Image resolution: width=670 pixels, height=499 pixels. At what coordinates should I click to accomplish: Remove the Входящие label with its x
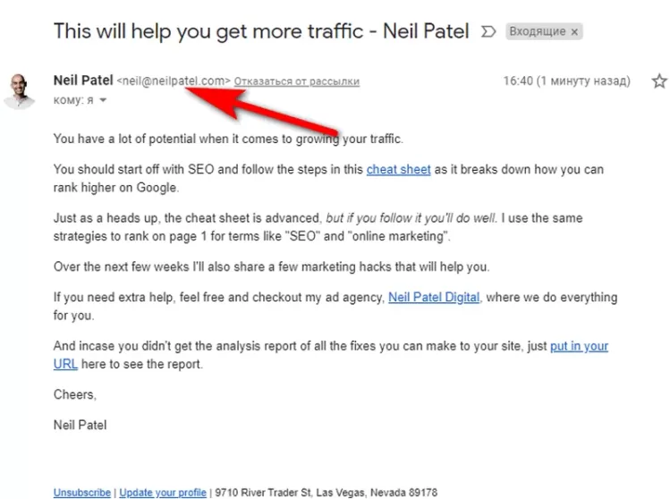click(574, 31)
